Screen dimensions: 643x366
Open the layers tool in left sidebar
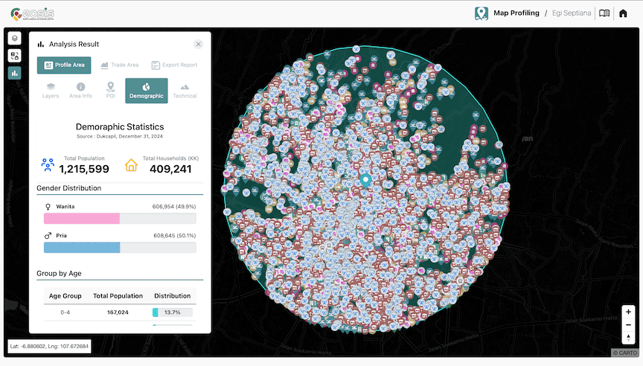click(15, 38)
